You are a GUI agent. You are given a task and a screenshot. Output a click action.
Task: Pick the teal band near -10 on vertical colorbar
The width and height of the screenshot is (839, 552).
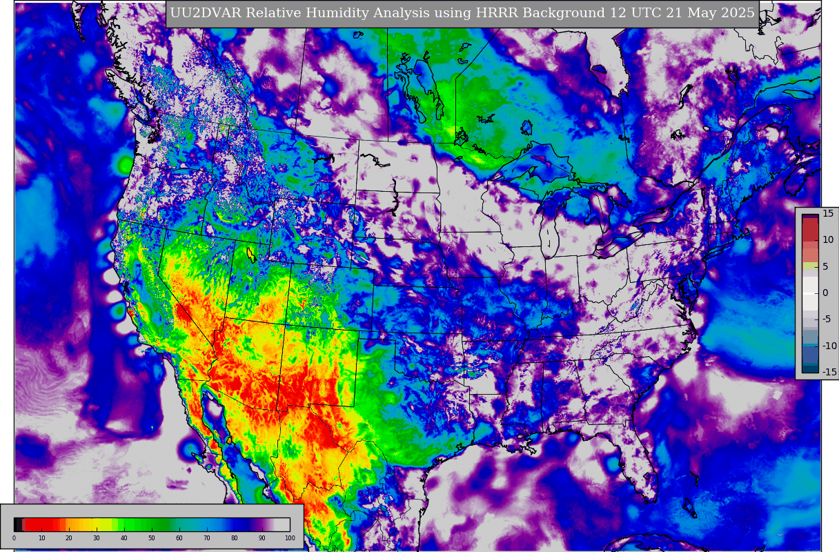click(810, 345)
